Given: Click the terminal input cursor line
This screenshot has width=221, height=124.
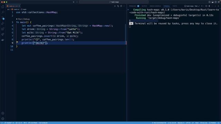Looking at the screenshot, I should (x=130, y=26).
